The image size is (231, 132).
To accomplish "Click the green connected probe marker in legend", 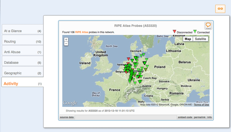I will [195, 31].
